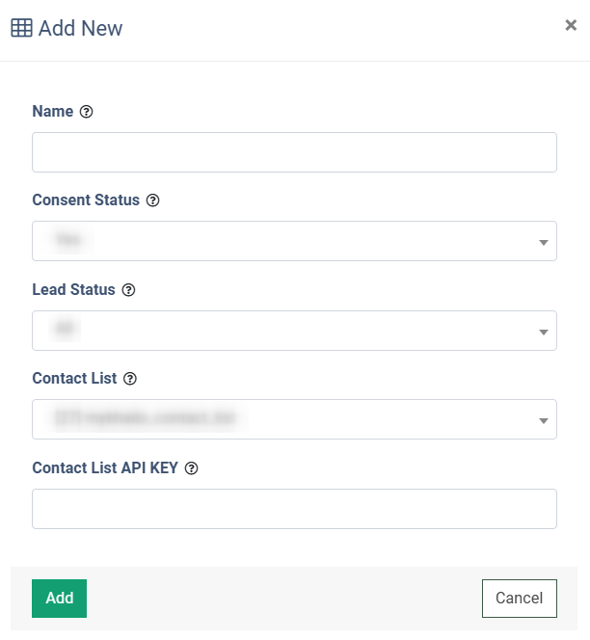Open the Lead Status help tooltip icon
Screen dimensions: 590x640
[128, 290]
